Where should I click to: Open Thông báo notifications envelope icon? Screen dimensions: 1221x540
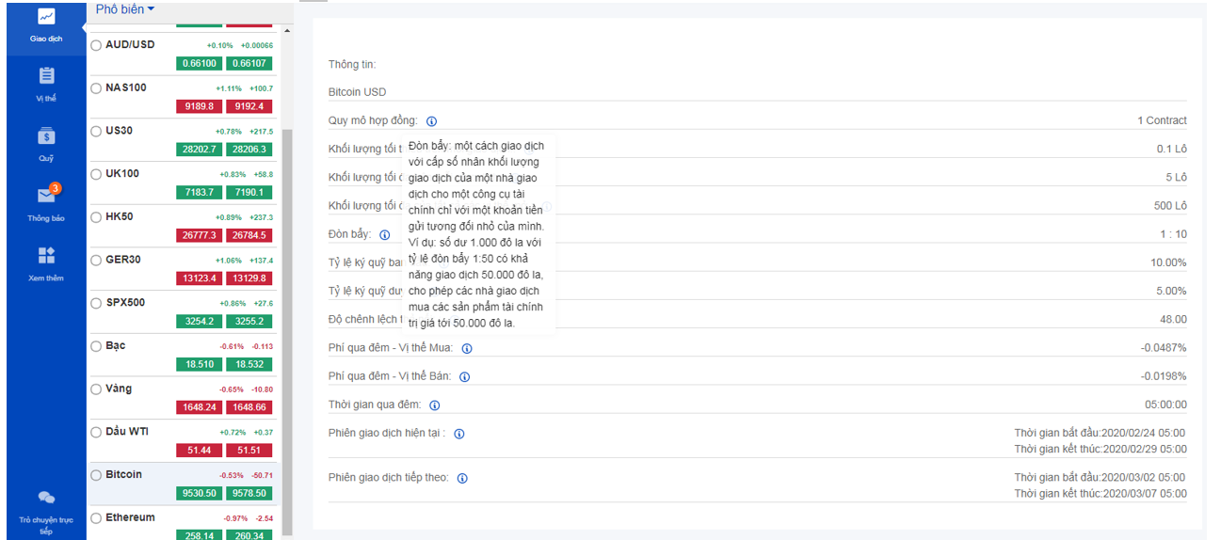pos(45,196)
